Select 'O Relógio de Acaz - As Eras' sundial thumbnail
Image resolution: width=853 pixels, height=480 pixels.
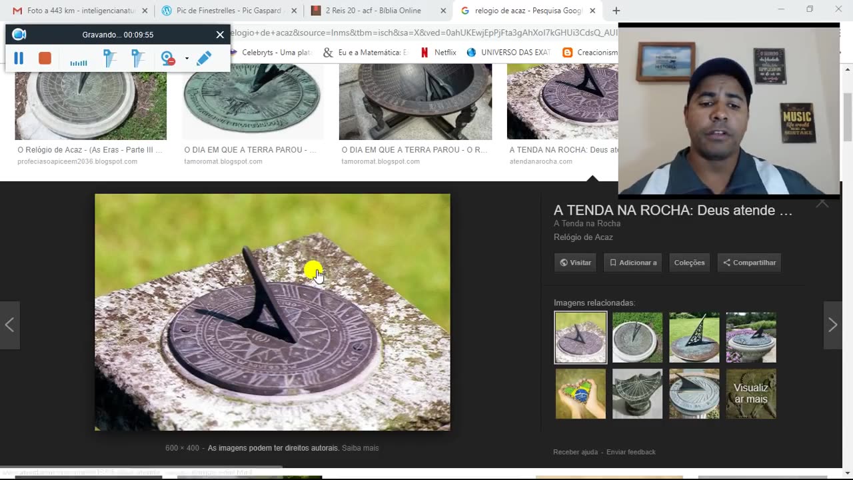tap(91, 101)
